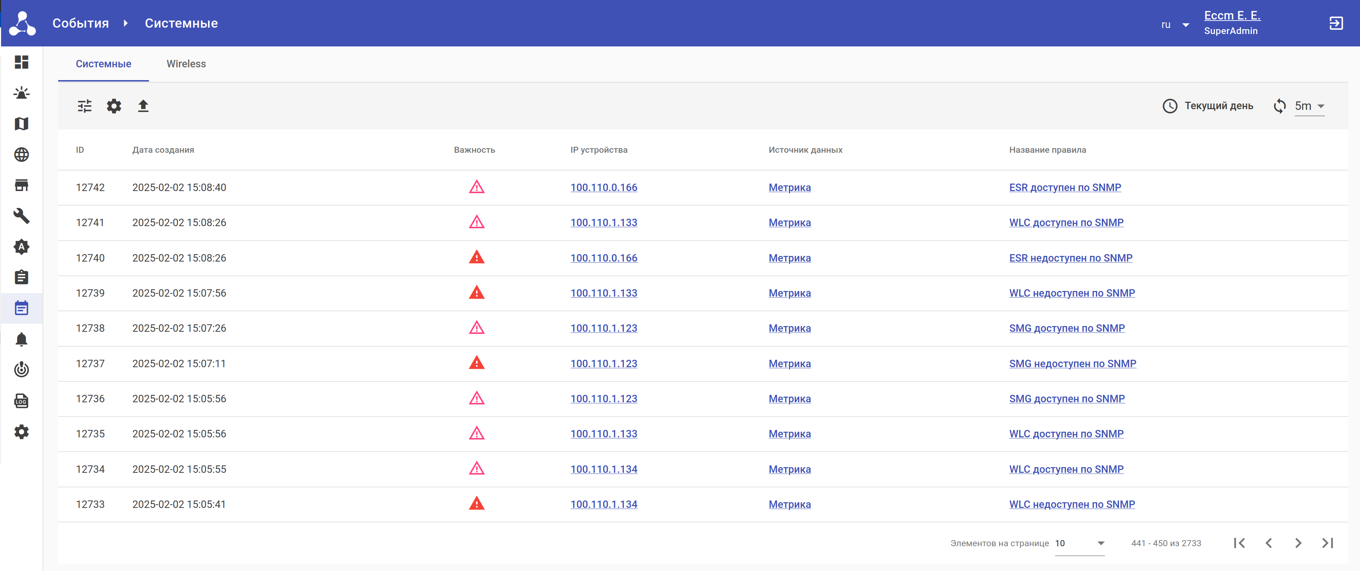The height and width of the screenshot is (571, 1360).
Task: Open the map icon in sidebar
Action: (x=22, y=123)
